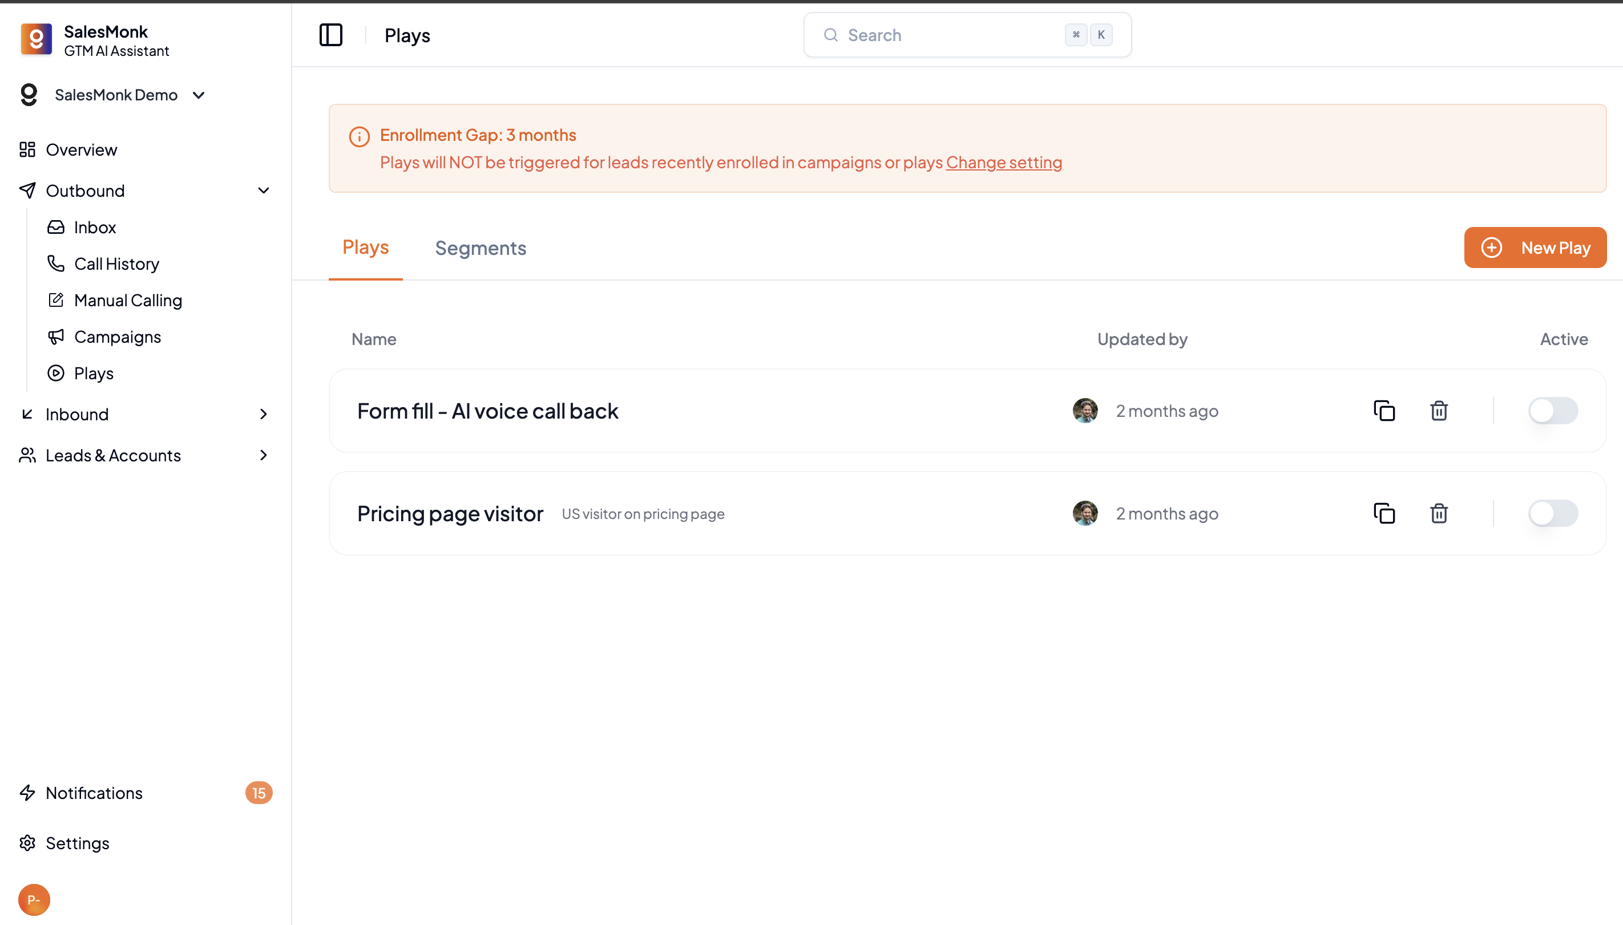Enable the Pricing page visitor toggle
The height and width of the screenshot is (925, 1623).
1552,513
